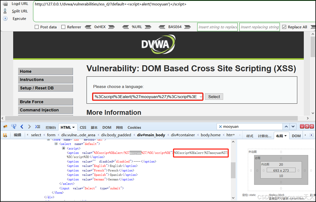Click body.home in the breadcrumb
Image resolution: width=316 pixels, height=202 pixels.
211,135
